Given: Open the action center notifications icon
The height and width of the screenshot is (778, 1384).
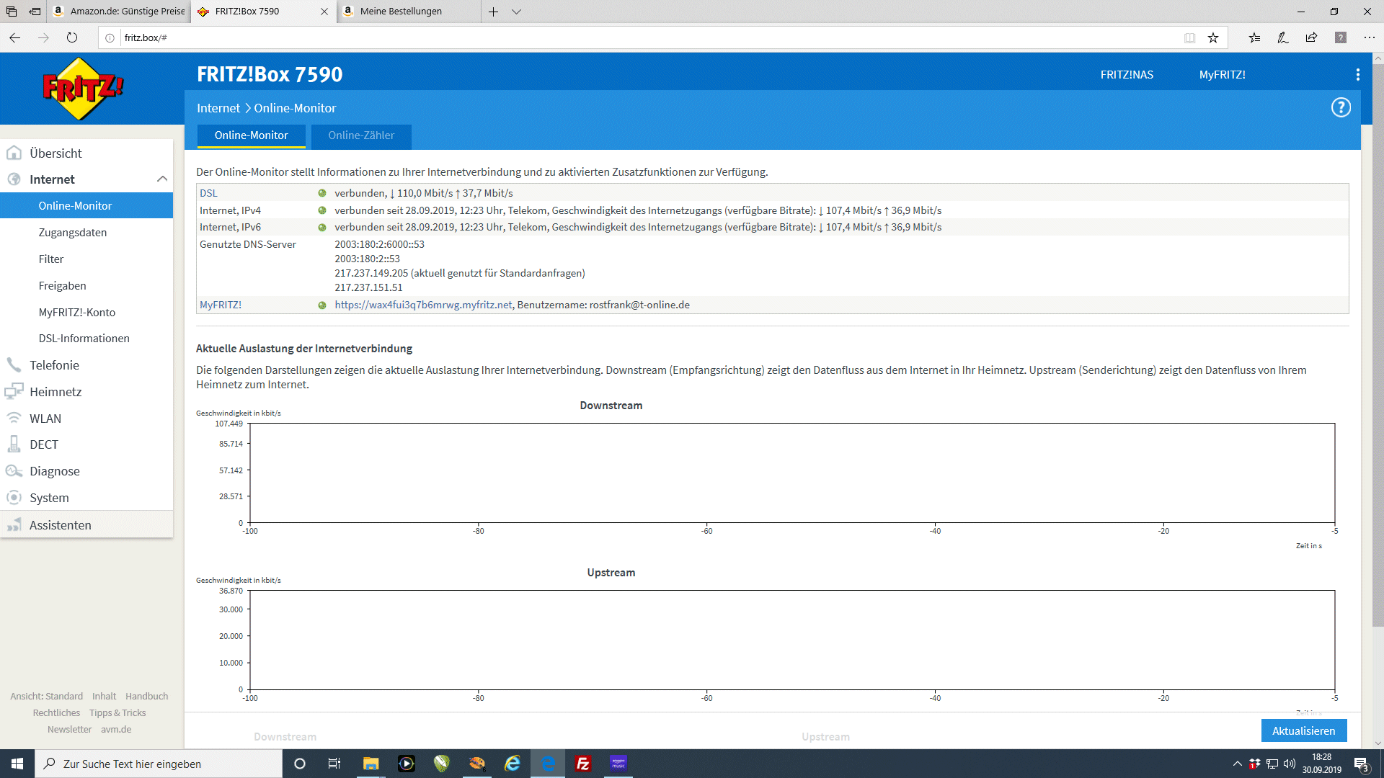Looking at the screenshot, I should (1361, 764).
